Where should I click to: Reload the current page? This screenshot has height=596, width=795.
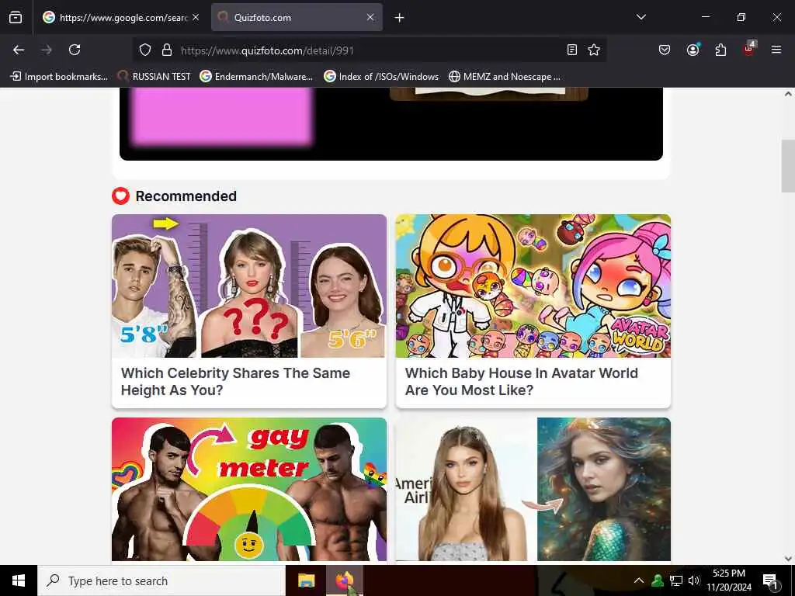click(x=75, y=50)
